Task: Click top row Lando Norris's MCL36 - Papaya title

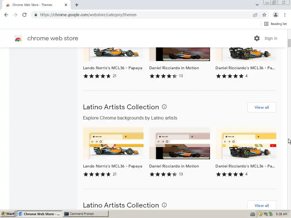Action: (x=113, y=68)
